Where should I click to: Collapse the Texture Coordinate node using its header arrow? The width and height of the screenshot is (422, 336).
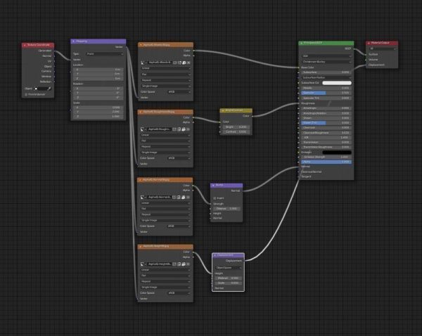(25, 45)
